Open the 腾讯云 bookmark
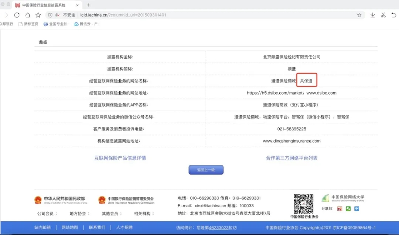The image size is (399, 235). 86,24
